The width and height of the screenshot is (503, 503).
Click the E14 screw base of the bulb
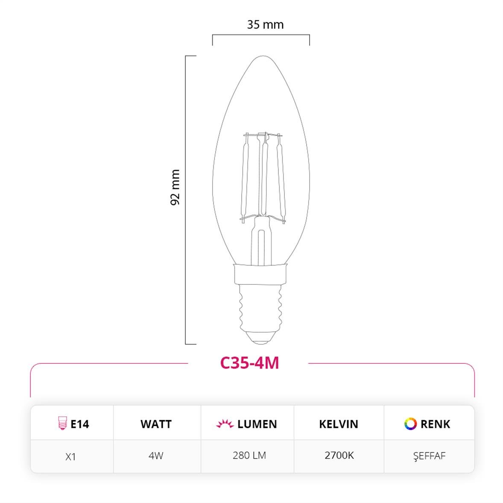(261, 314)
